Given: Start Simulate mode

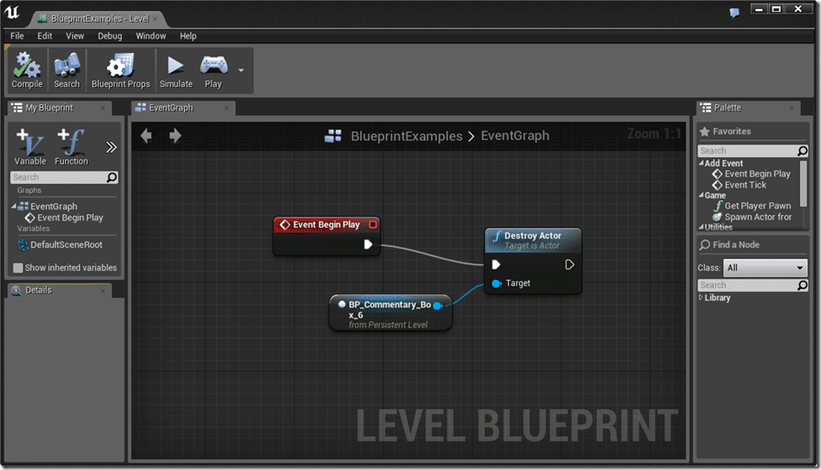Looking at the screenshot, I should click(176, 70).
